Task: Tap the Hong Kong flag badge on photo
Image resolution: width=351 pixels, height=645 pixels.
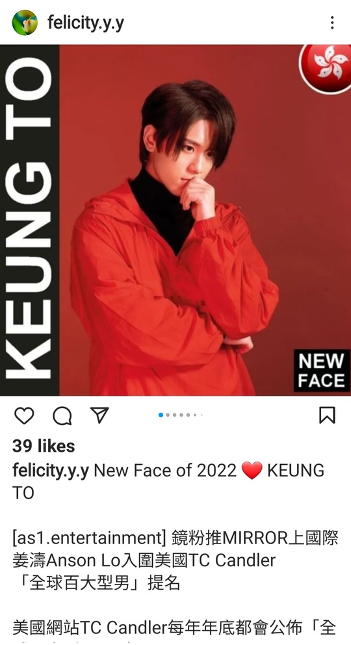Action: pyautogui.click(x=326, y=68)
